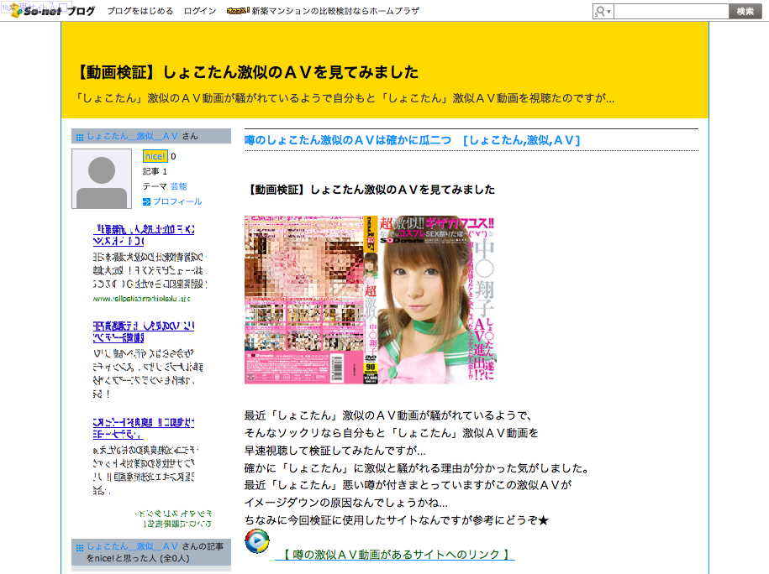Open the third sidebar ad title link
Screen dimensions: 769x574
[143, 428]
